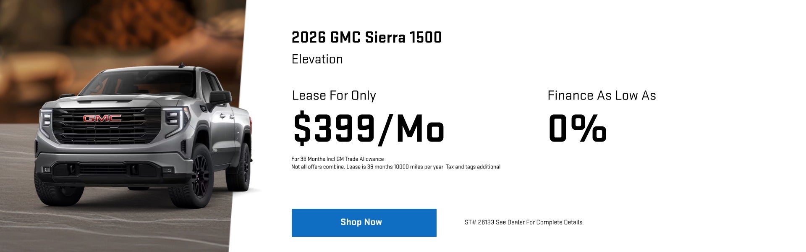Click the Lease For Only label

tap(333, 96)
